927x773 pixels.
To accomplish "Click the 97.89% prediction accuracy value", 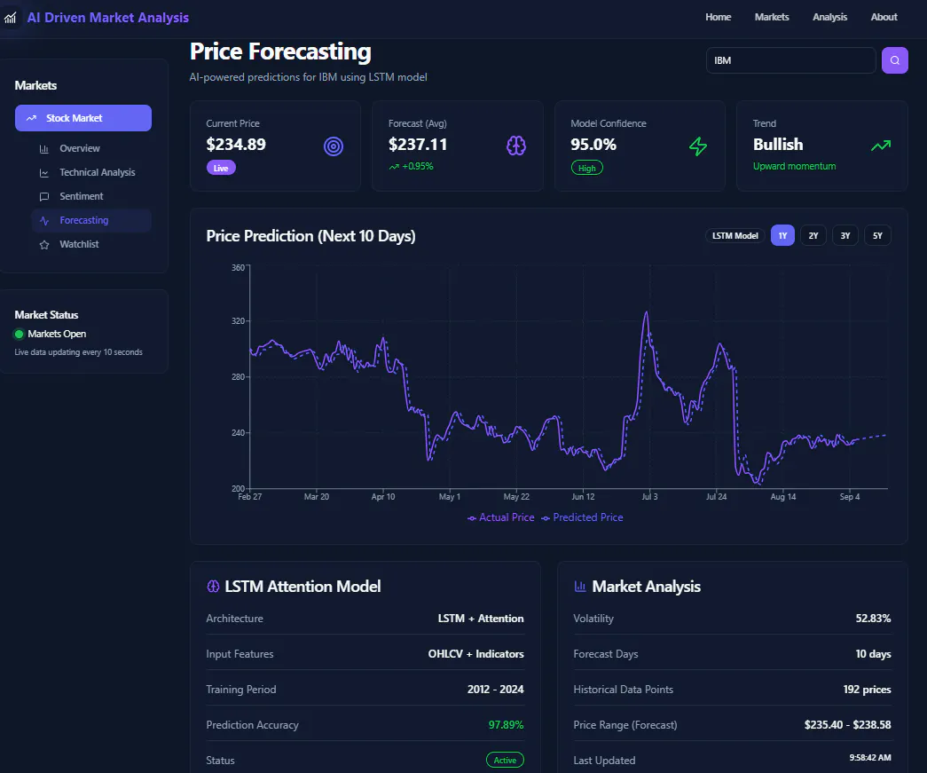I will 506,724.
